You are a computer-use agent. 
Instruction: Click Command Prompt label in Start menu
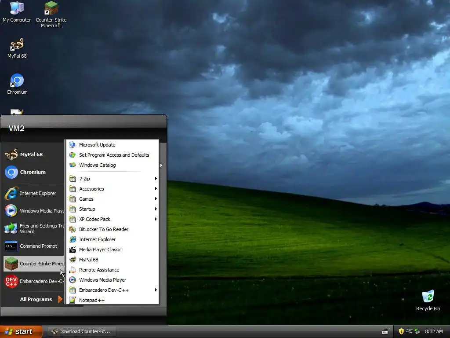click(39, 246)
